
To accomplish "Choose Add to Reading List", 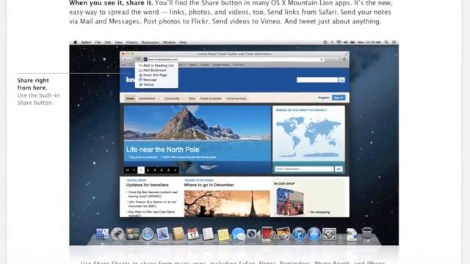I will tap(156, 65).
